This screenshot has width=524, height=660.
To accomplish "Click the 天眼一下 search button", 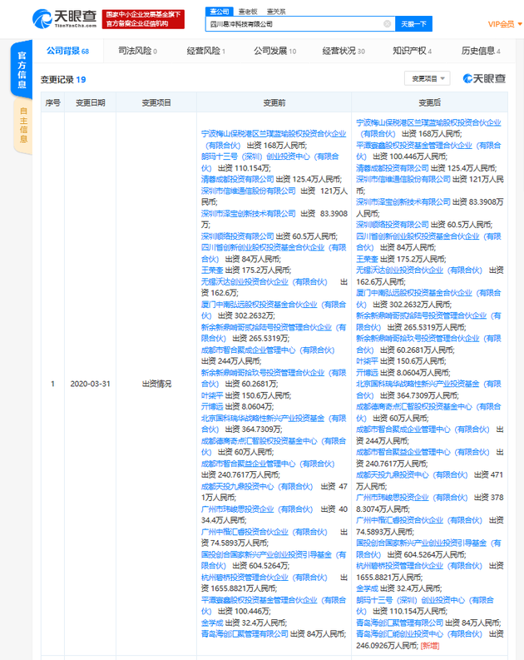I will click(414, 24).
